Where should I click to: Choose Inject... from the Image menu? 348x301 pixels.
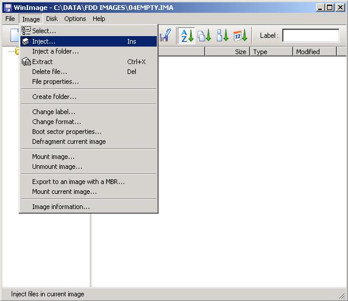(x=89, y=41)
